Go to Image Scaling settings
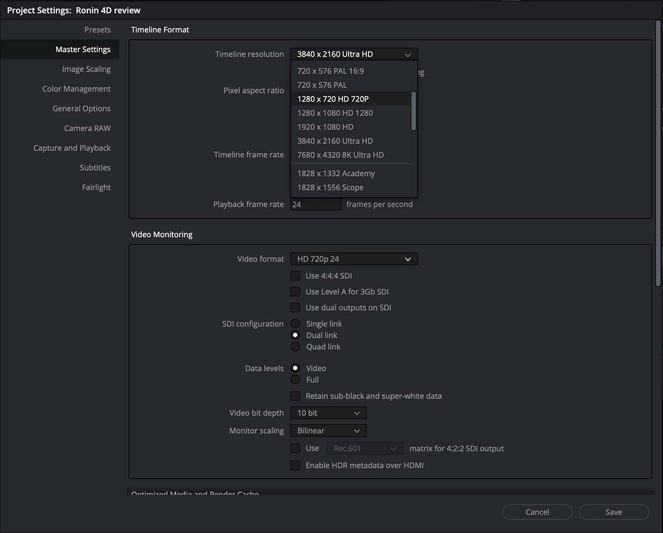Image resolution: width=663 pixels, height=533 pixels. tap(86, 69)
